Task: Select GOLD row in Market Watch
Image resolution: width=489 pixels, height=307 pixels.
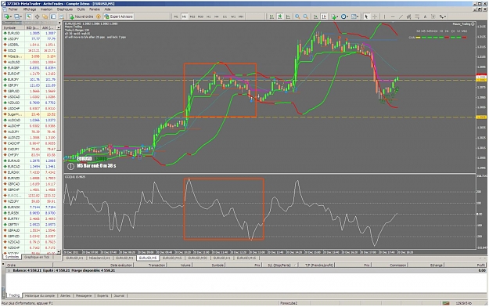Action: 30,51
